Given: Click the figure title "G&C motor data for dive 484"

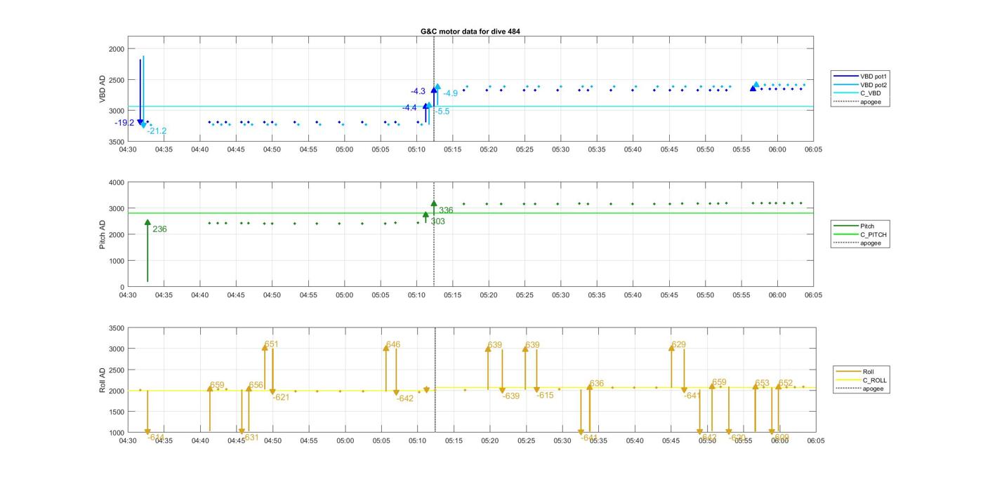Looking at the screenshot, I should tap(470, 32).
